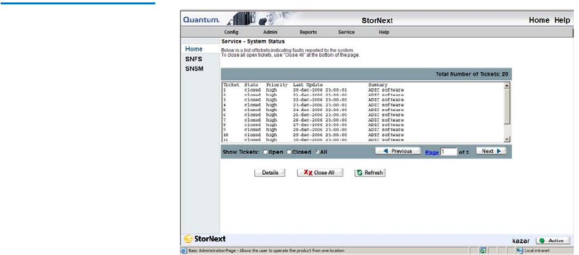Click the page number input field

click(448, 152)
